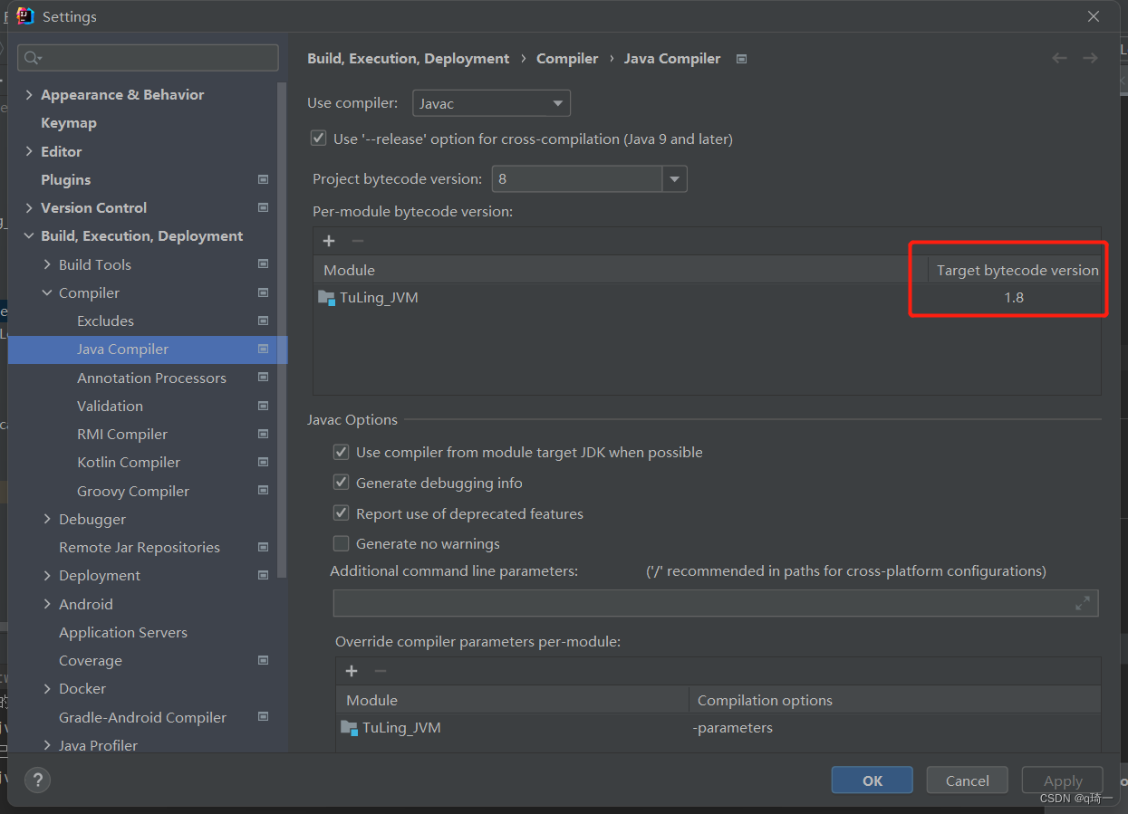Disable Generate debugging info checkbox
This screenshot has height=814, width=1128.
coord(341,483)
